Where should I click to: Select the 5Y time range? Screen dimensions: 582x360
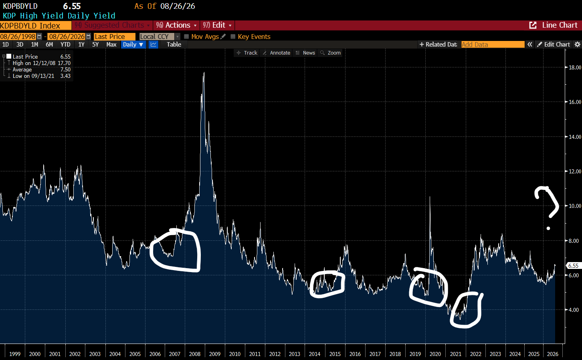95,45
